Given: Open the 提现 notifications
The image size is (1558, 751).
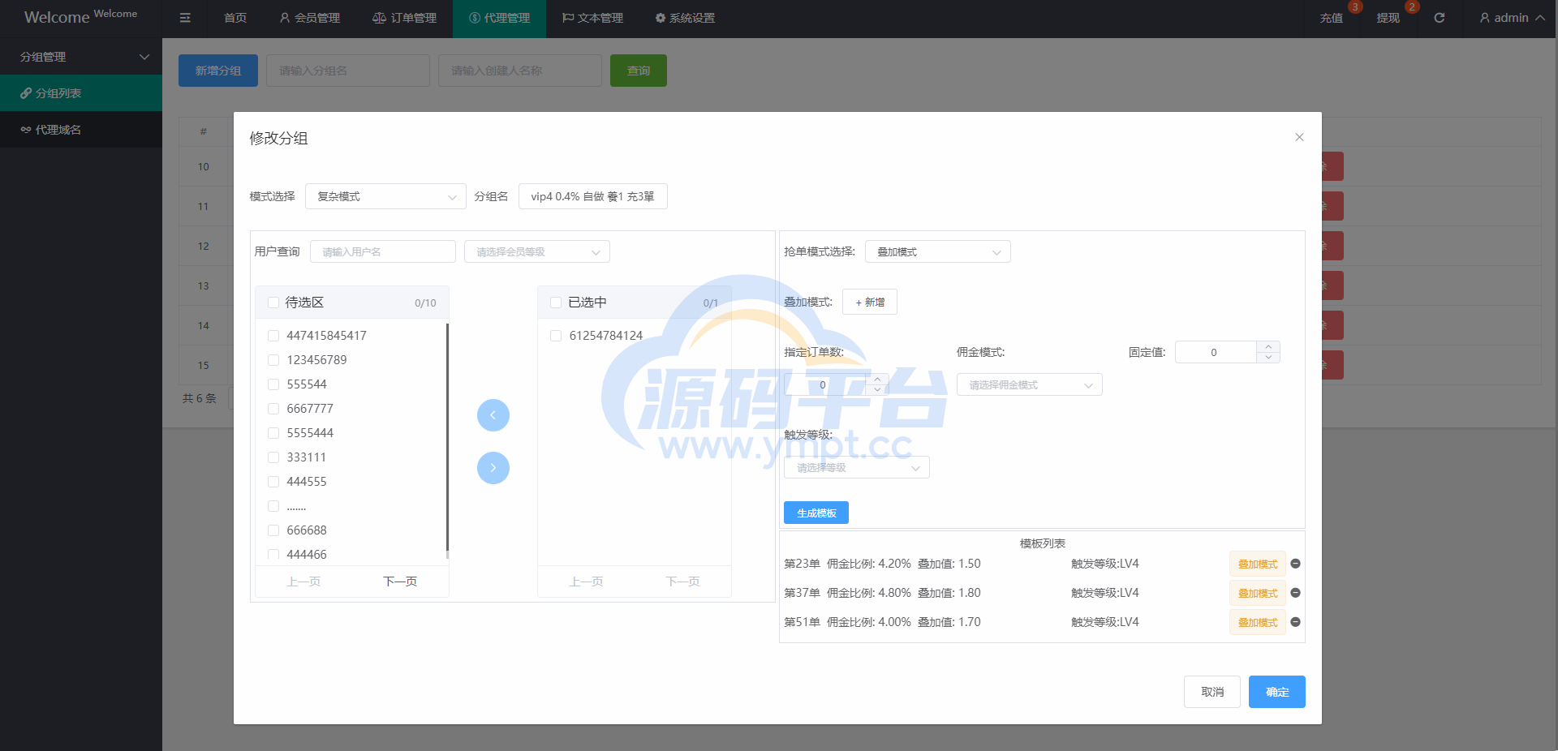Looking at the screenshot, I should [x=1388, y=18].
